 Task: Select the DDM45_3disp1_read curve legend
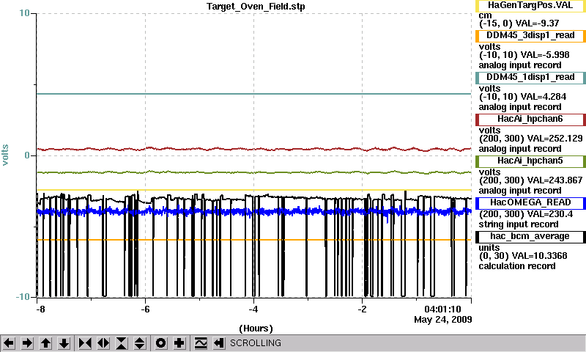pyautogui.click(x=530, y=36)
